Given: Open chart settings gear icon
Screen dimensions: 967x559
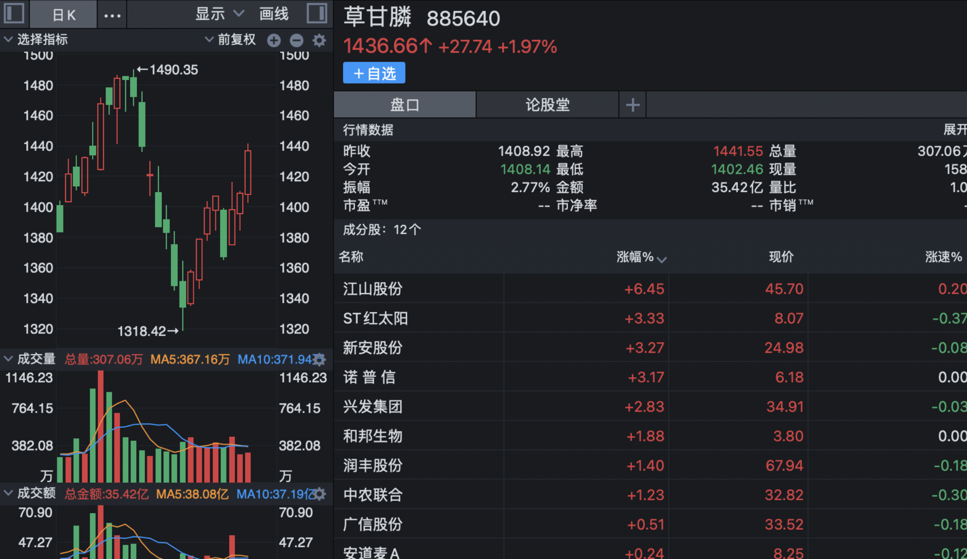Looking at the screenshot, I should click(x=319, y=41).
